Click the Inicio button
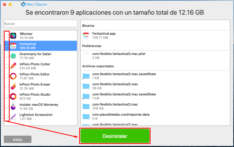Image resolution: width=234 pixels, height=147 pixels. click(18, 139)
